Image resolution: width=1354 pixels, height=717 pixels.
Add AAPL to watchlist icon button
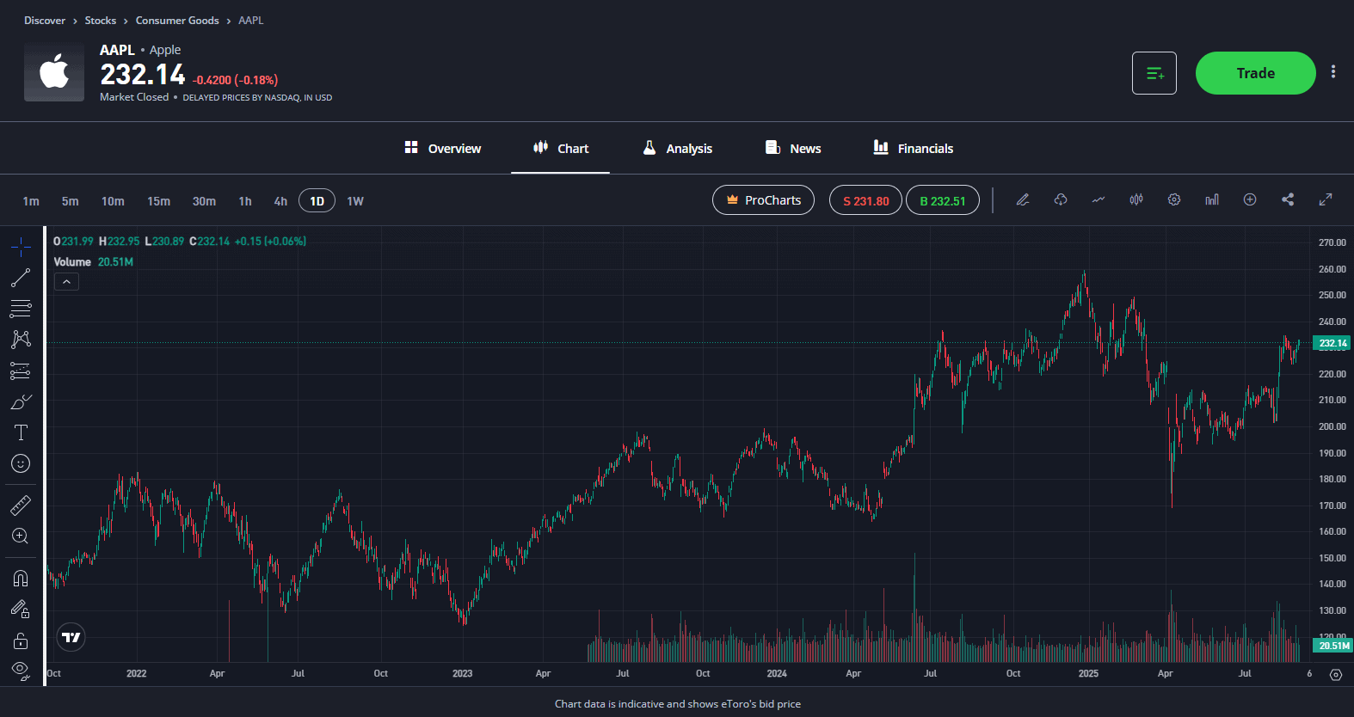(1154, 73)
